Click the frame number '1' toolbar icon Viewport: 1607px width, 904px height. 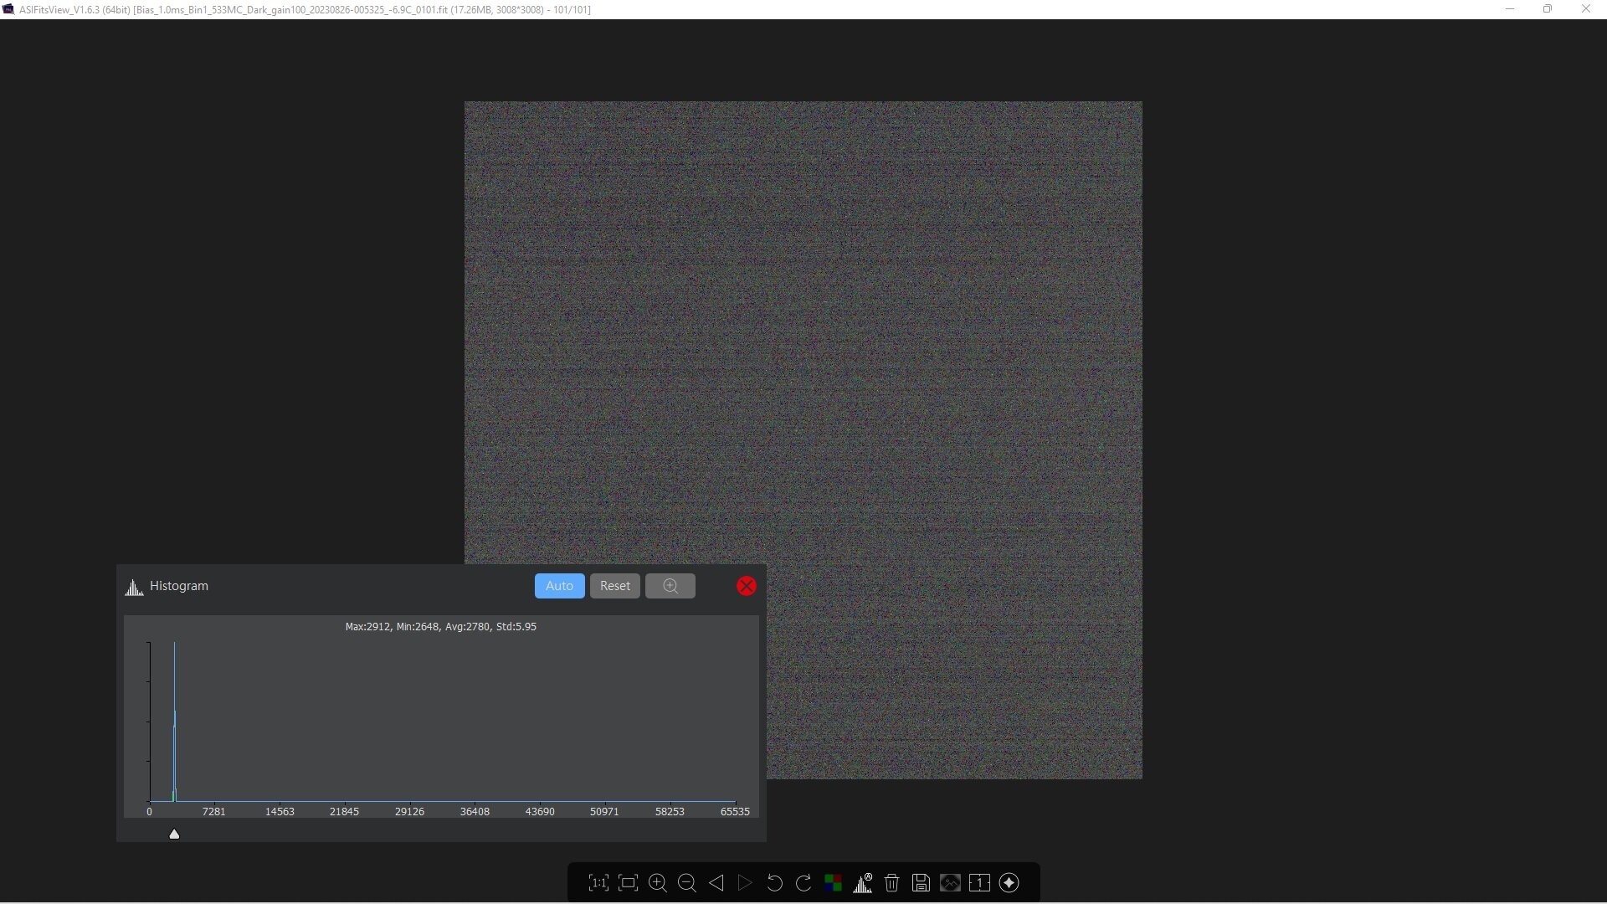coord(979,883)
